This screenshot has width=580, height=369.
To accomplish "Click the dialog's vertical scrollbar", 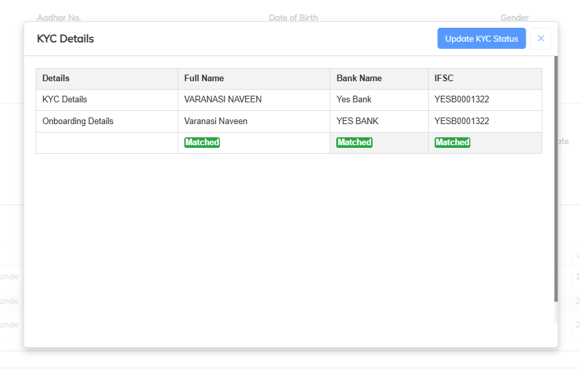I will click(556, 178).
